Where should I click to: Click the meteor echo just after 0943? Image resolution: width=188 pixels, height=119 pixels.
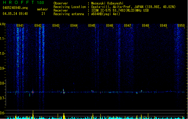pos(64,91)
